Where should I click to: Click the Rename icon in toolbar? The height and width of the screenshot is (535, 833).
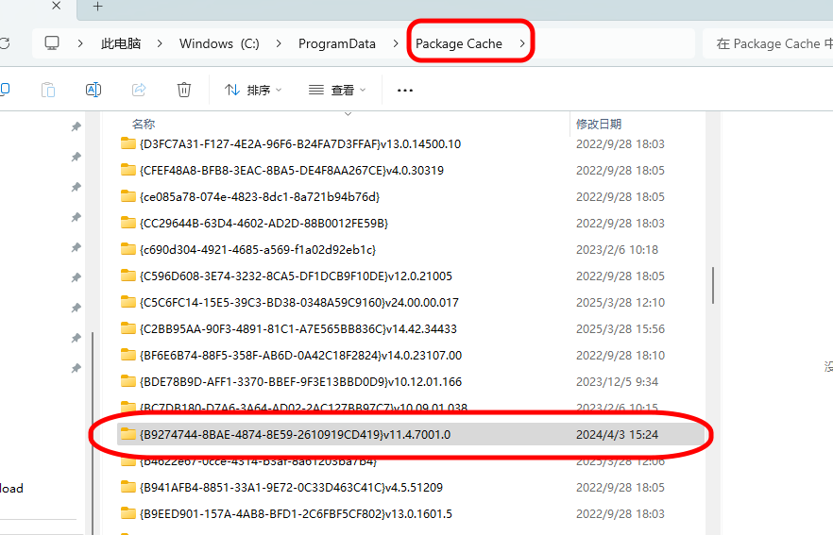[x=93, y=90]
